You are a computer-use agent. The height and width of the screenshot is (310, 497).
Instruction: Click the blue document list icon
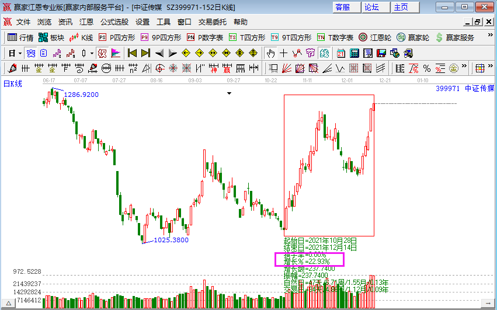[x=43, y=53]
